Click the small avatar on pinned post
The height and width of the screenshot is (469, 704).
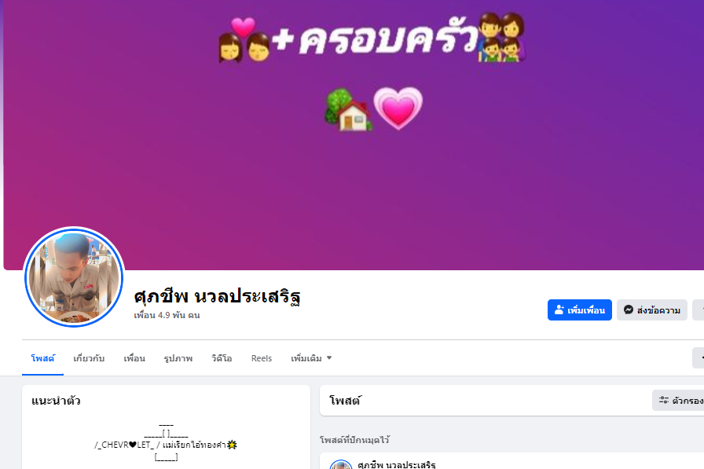coord(341,464)
